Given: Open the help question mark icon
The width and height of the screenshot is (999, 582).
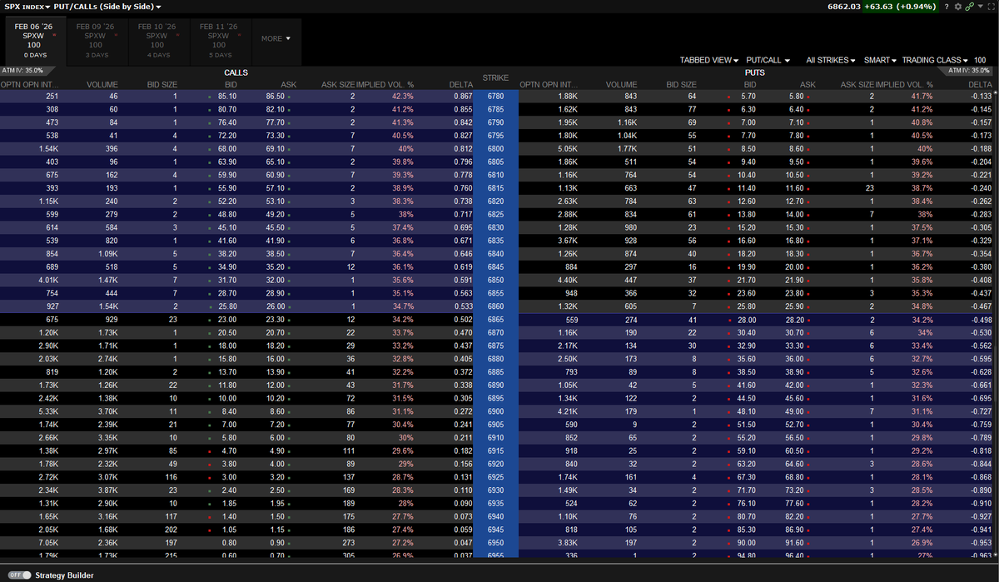Looking at the screenshot, I should 947,7.
